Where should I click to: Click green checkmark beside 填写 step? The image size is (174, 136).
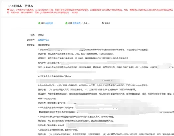tap(39, 23)
